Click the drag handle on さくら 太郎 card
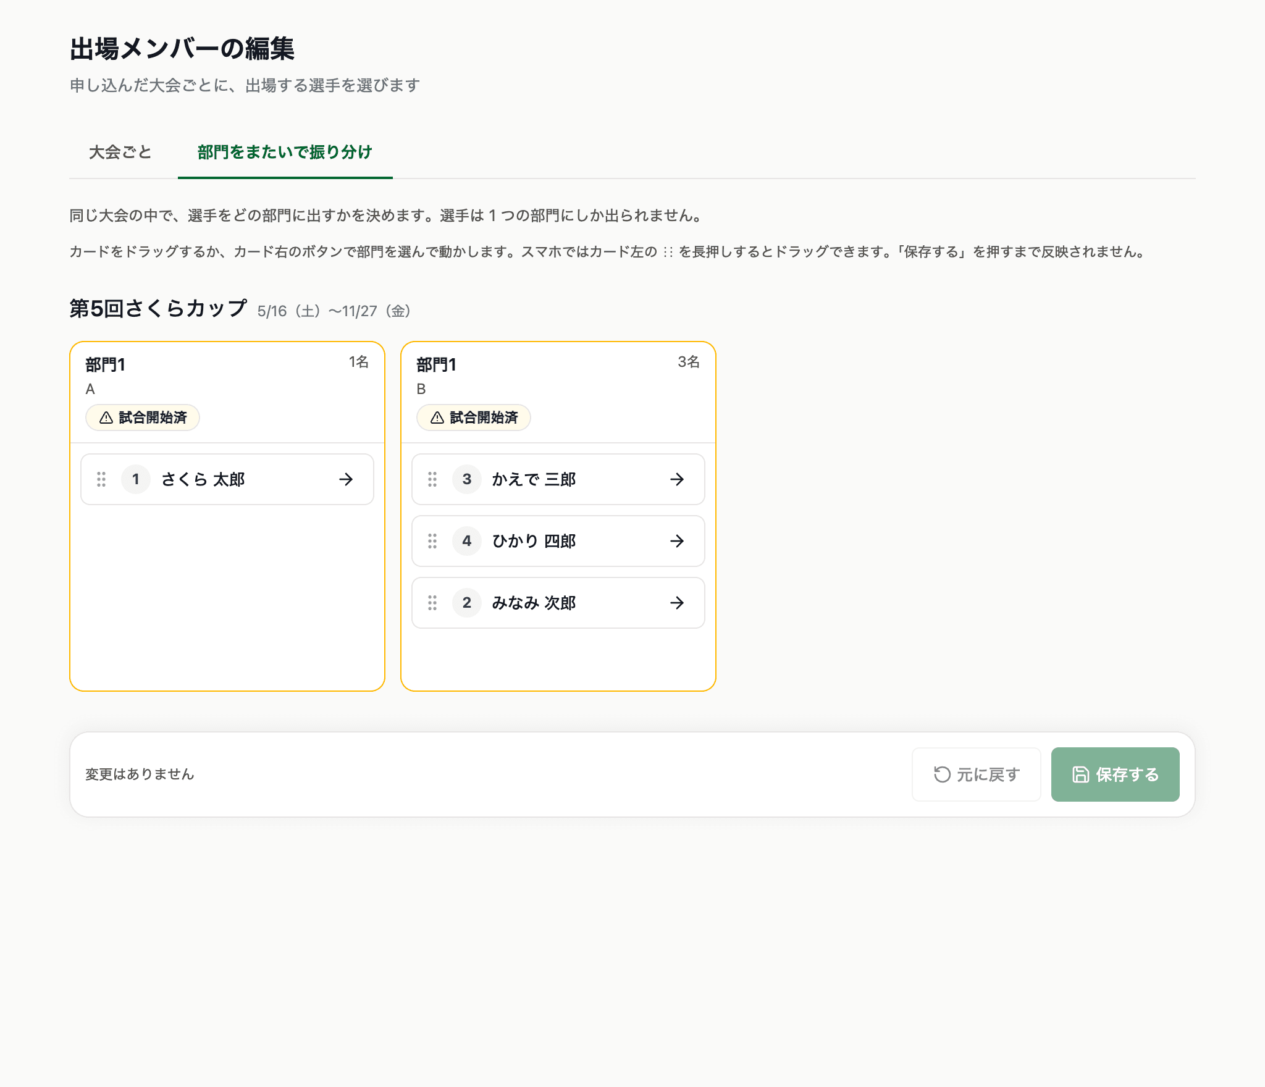Viewport: 1265px width, 1087px height. click(101, 479)
